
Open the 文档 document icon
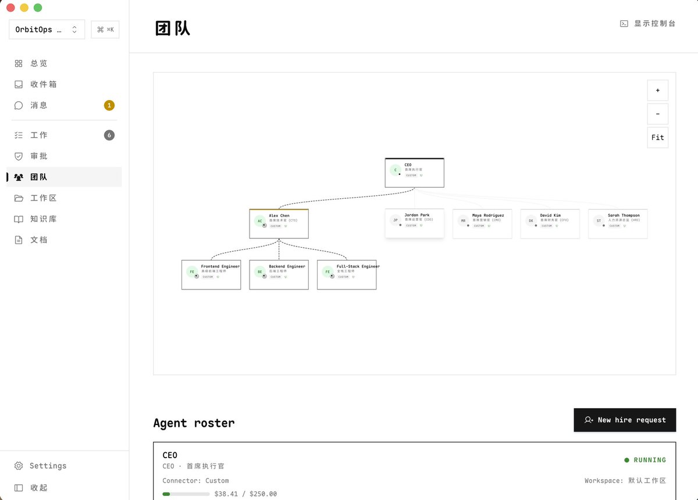pyautogui.click(x=19, y=240)
